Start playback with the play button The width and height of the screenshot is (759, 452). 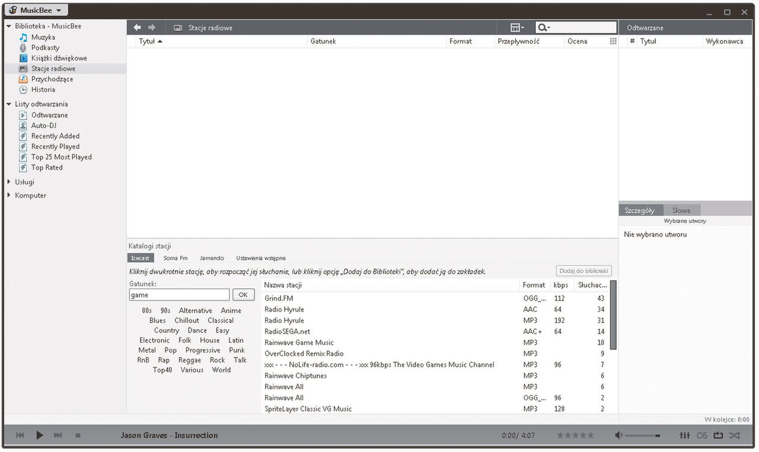point(40,435)
